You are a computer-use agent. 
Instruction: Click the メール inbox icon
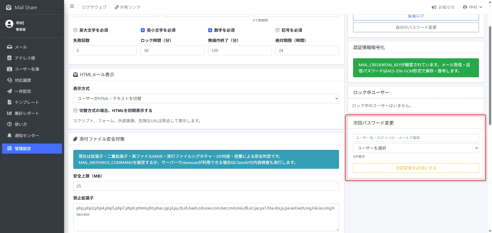point(9,47)
